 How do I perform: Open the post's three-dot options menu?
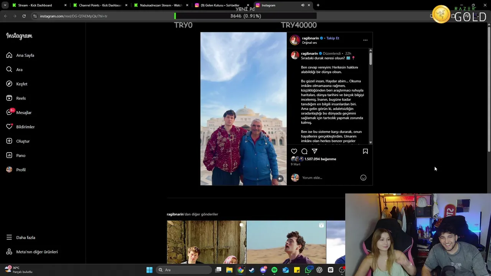pyautogui.click(x=365, y=40)
